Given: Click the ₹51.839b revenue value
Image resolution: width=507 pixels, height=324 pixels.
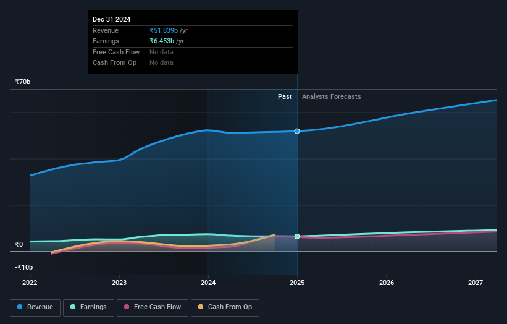Looking at the screenshot, I should click(x=164, y=30).
